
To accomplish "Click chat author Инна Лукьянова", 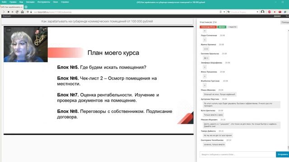I will [209, 72].
